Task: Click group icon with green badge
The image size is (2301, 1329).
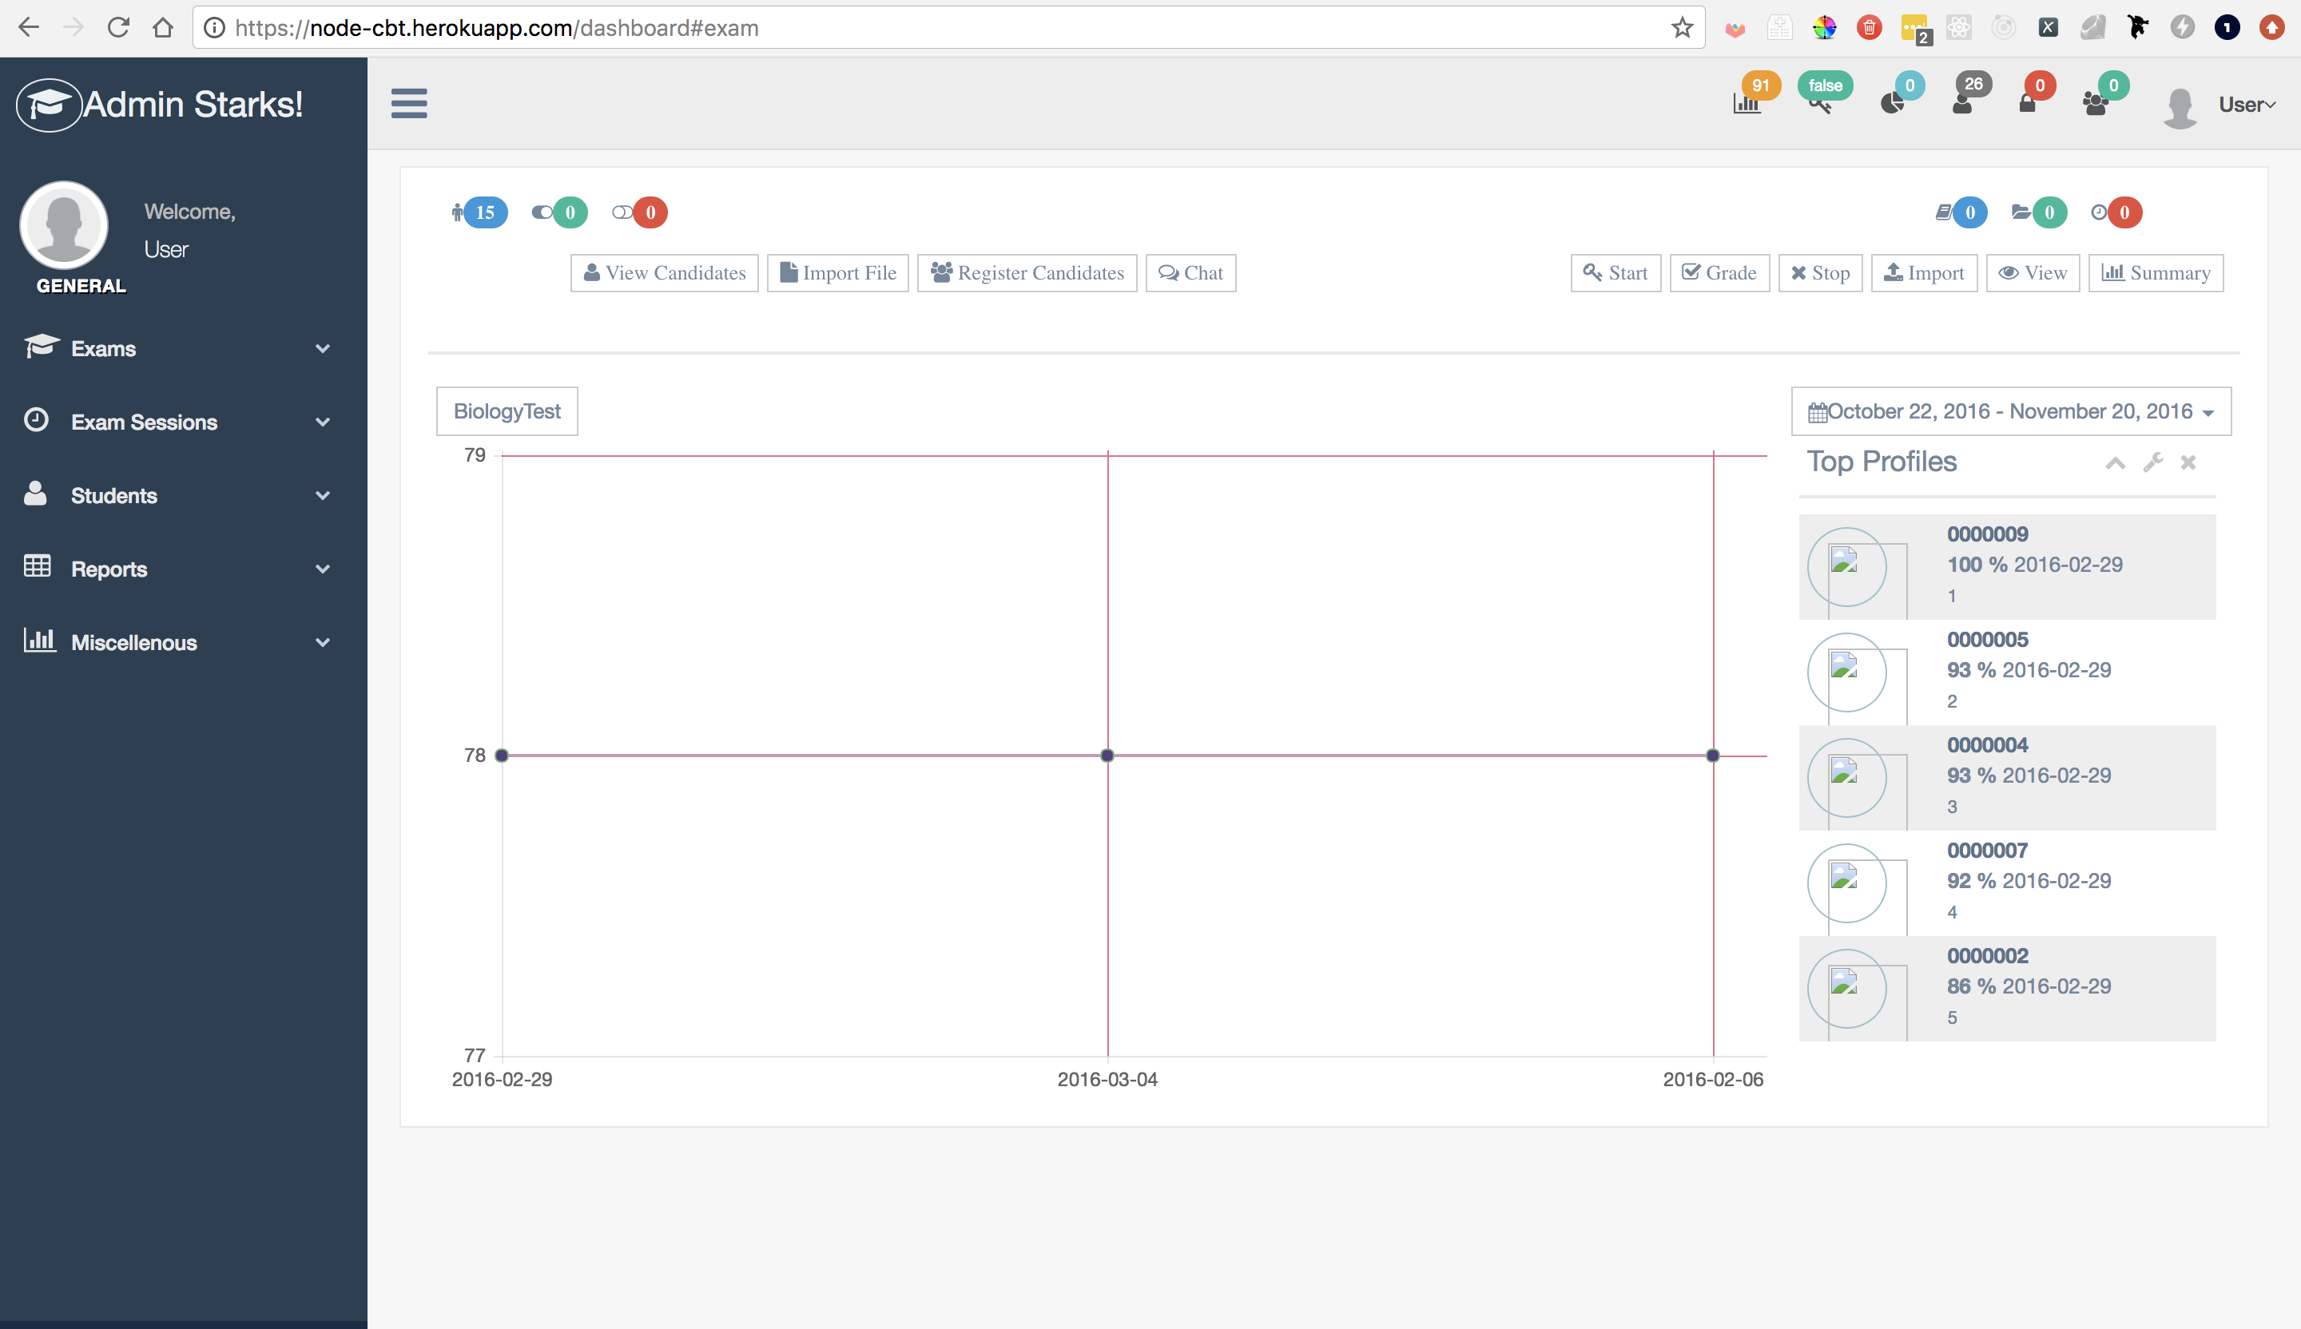Action: [x=2096, y=103]
